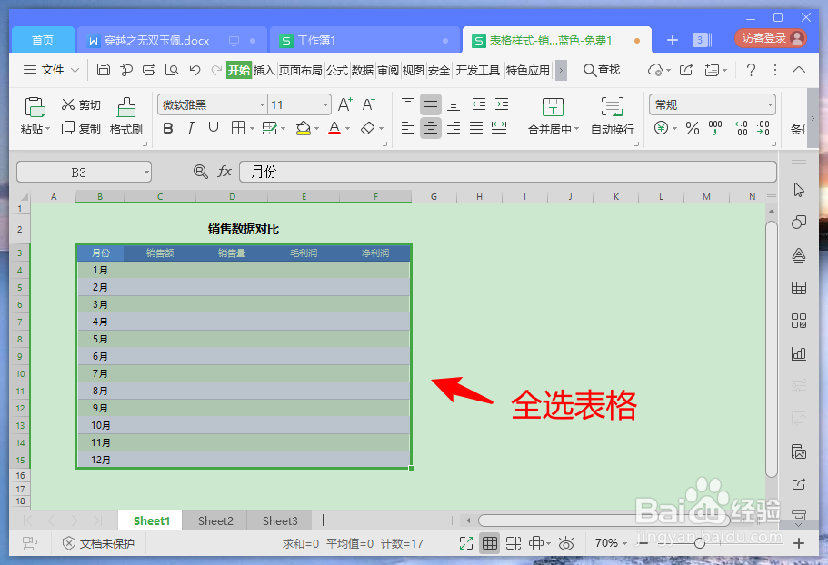The width and height of the screenshot is (828, 565).
Task: Activate center alignment icon
Action: [x=430, y=129]
